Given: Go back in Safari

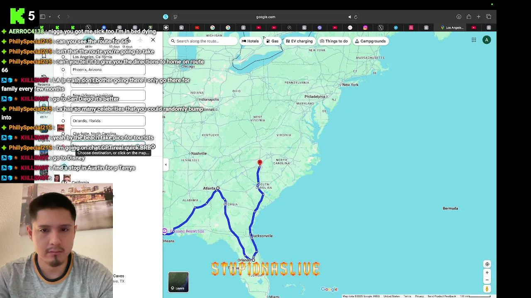Looking at the screenshot, I should [x=59, y=17].
